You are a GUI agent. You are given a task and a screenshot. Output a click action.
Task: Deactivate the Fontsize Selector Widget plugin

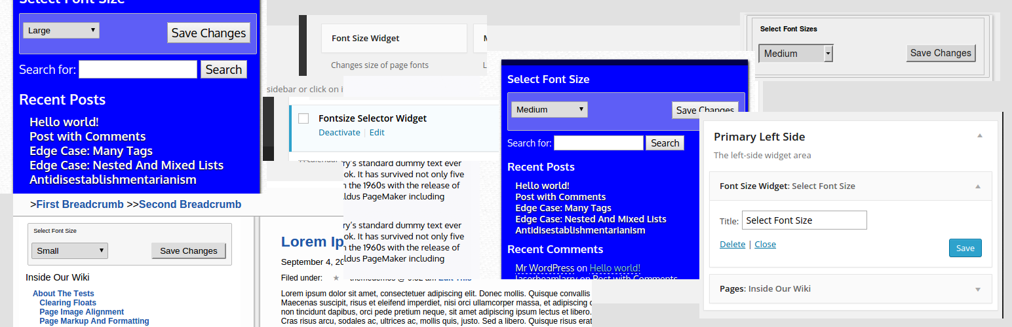point(339,132)
